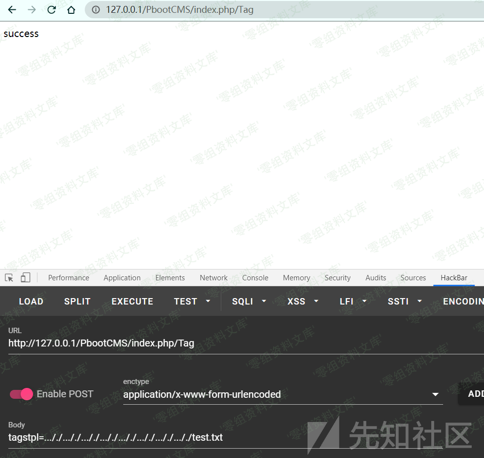Open the enctype dropdown
This screenshot has width=484, height=458.
tap(435, 394)
